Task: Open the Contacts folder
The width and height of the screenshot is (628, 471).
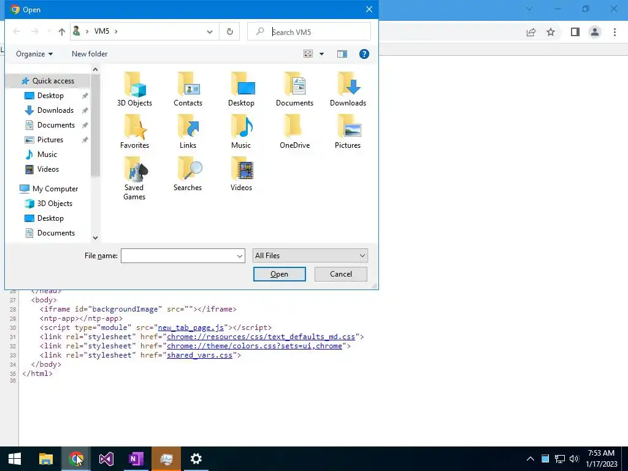Action: (188, 90)
